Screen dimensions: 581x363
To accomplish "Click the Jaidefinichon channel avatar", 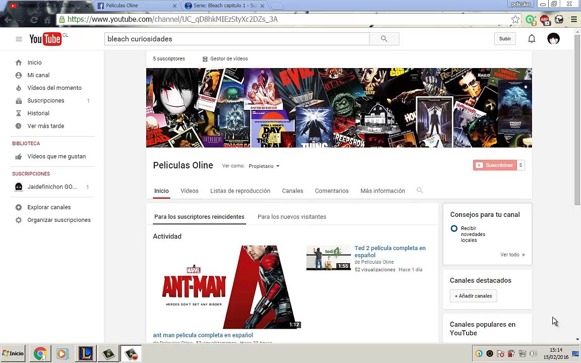I will point(19,187).
